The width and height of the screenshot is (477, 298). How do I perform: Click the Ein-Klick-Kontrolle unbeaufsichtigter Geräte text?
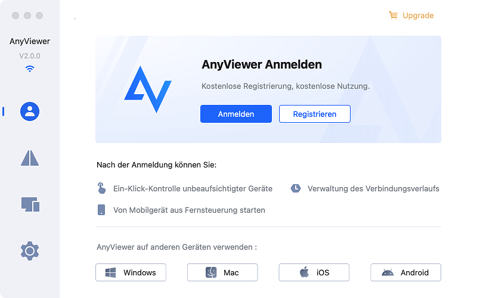point(193,188)
